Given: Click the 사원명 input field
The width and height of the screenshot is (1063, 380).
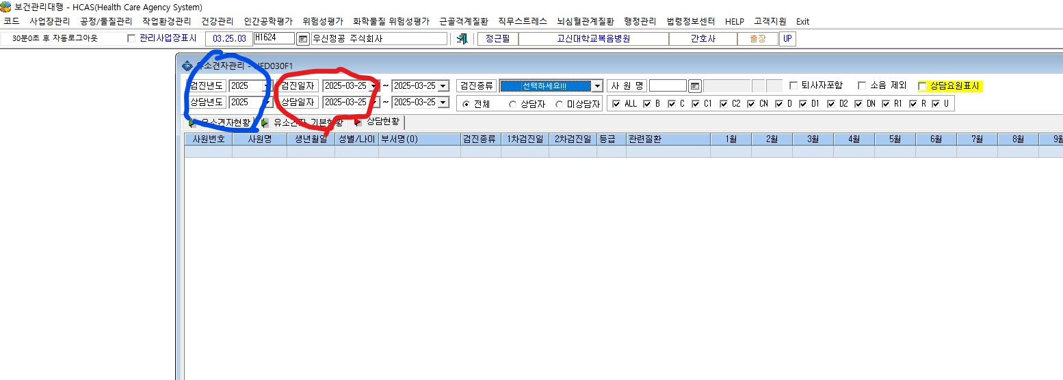Looking at the screenshot, I should [668, 86].
